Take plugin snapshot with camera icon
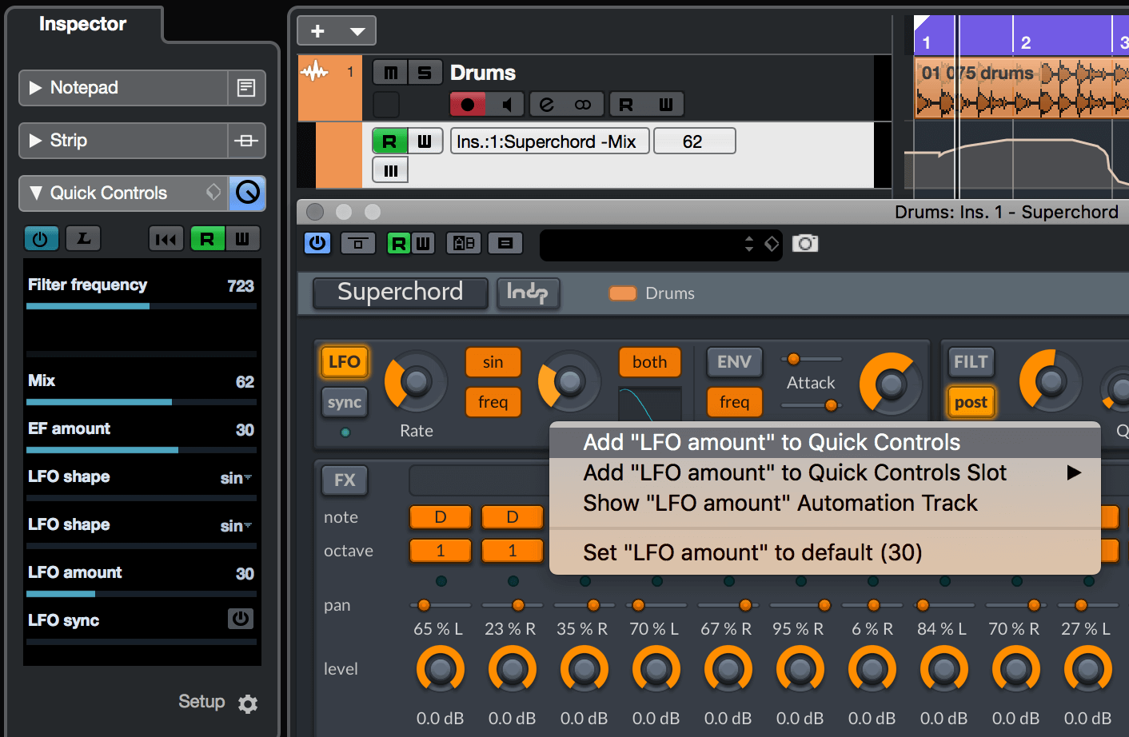This screenshot has height=737, width=1129. (x=805, y=243)
